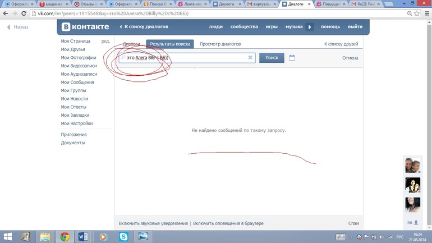Select the 'Результаты поиска' tab
This screenshot has height=243, width=432.
(170, 44)
